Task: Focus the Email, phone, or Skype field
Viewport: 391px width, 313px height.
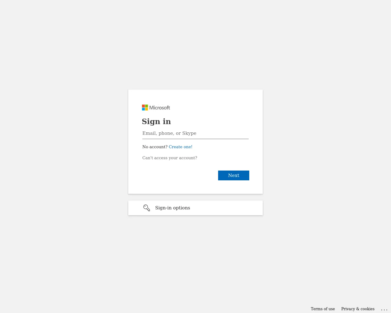Action: click(195, 133)
